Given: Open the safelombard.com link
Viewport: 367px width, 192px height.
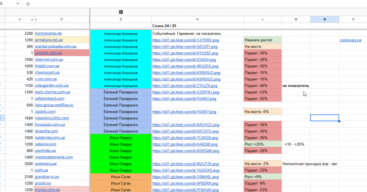Looking at the screenshot, I should (50, 99).
